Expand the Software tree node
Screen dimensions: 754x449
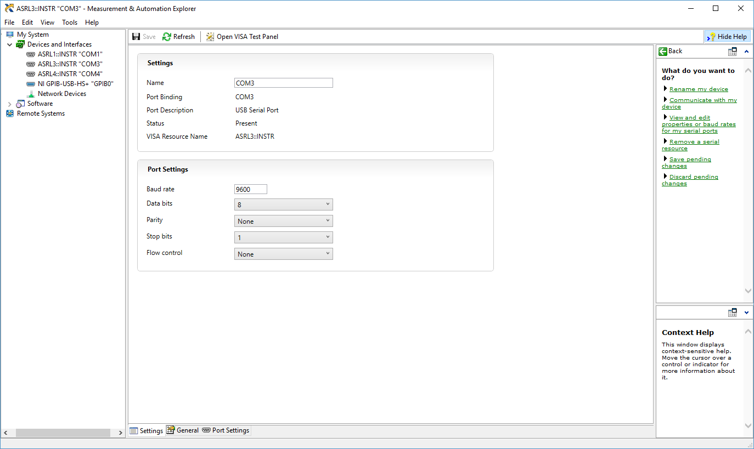[10, 104]
